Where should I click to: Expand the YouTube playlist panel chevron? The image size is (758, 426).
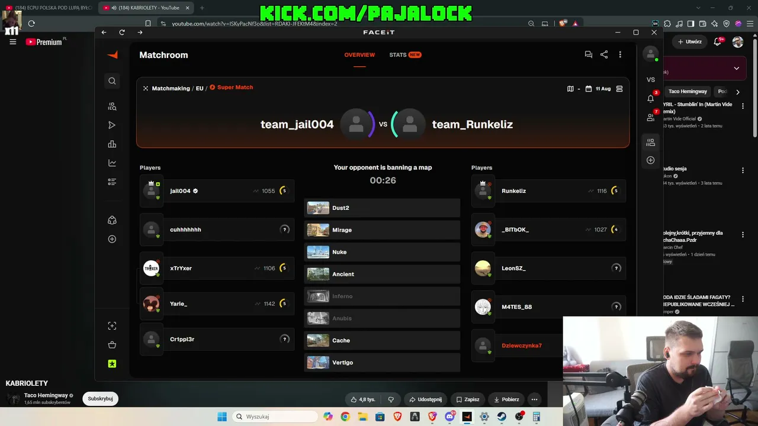click(x=736, y=68)
